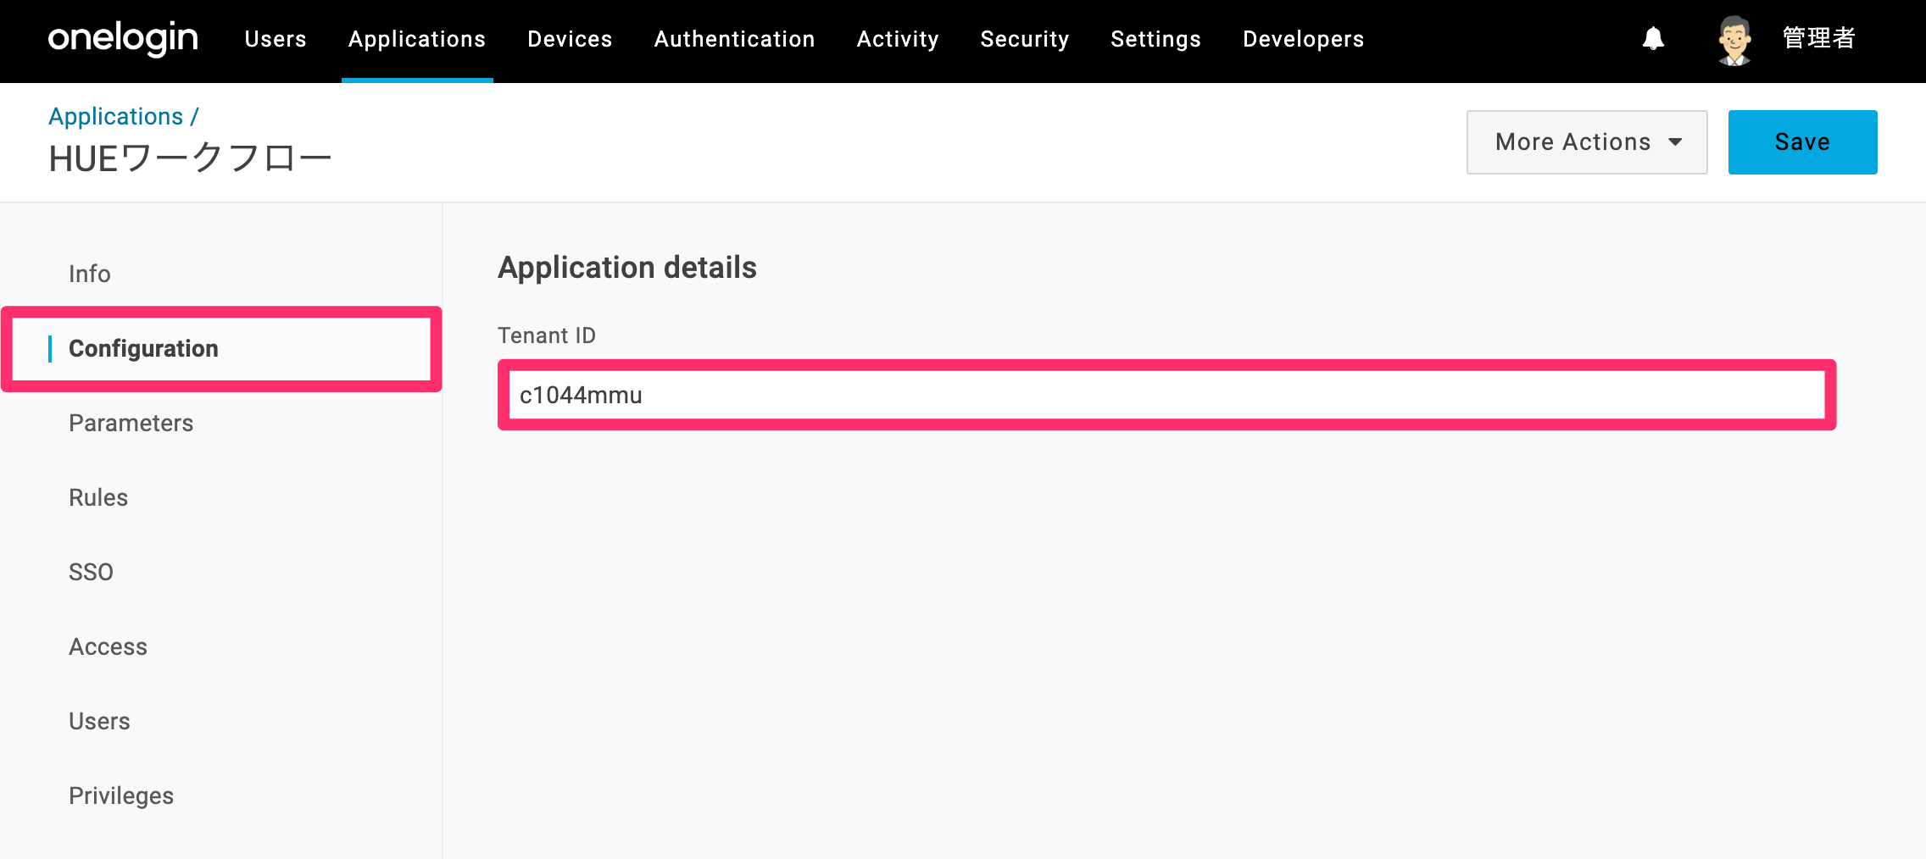This screenshot has width=1926, height=859.
Task: Select the SSO sidebar tab
Action: (x=91, y=572)
